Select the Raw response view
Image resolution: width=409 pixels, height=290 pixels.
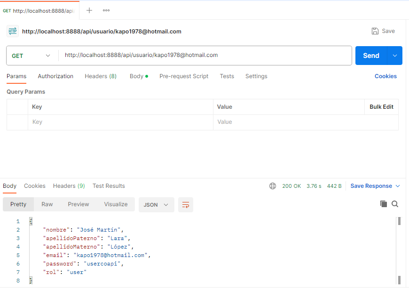point(47,204)
